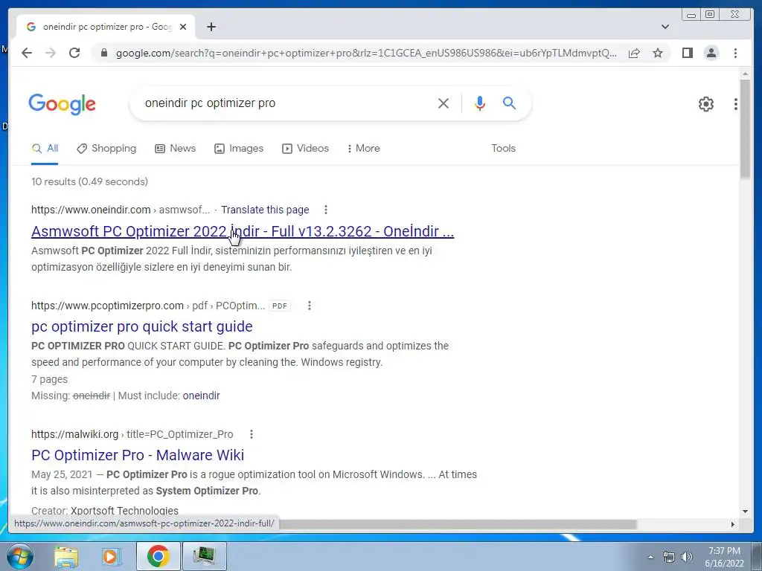Open the volume control tray icon
The width and height of the screenshot is (762, 571).
click(x=687, y=557)
